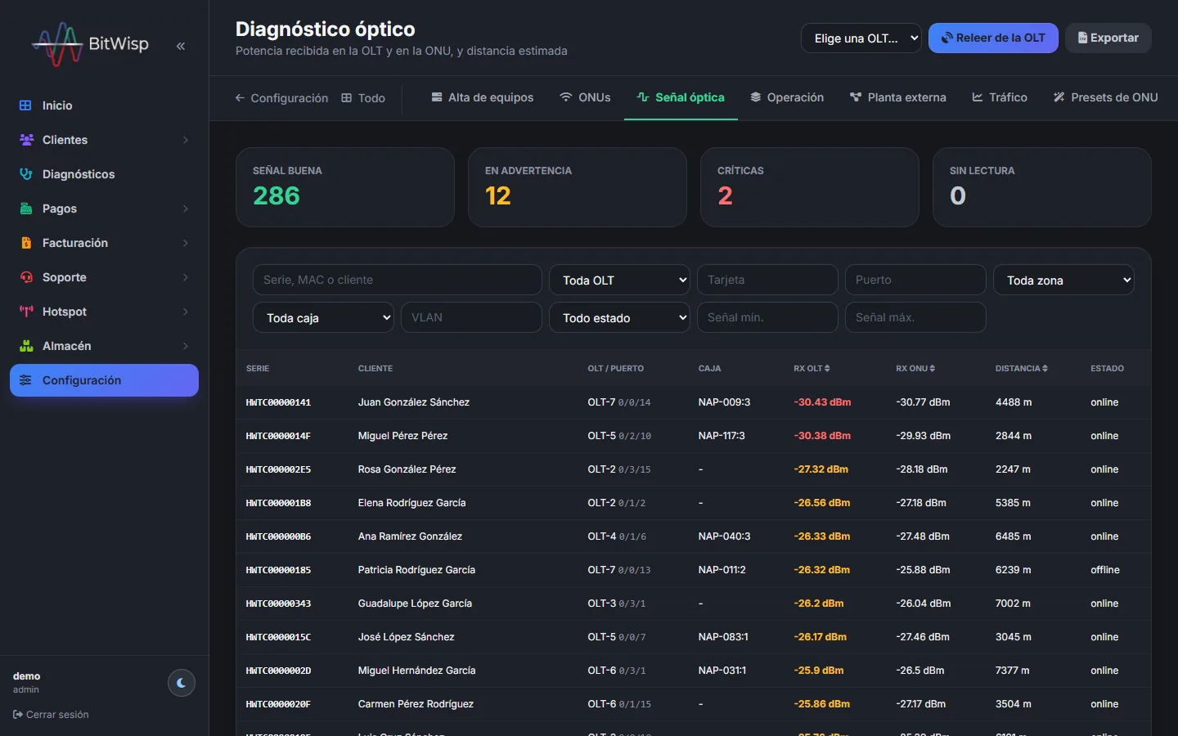
Task: Click the Cerrar sesión link
Action: point(51,715)
